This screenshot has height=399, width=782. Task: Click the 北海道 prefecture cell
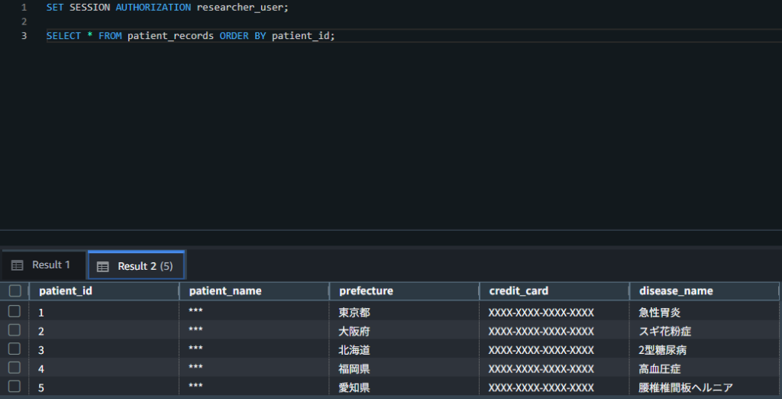coord(405,350)
